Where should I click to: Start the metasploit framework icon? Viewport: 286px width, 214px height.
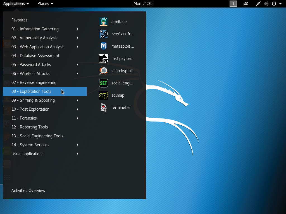pos(104,46)
